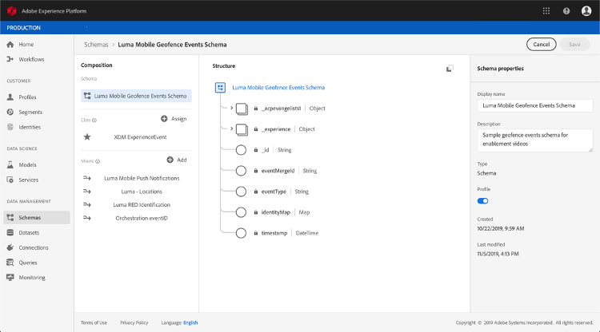Open the Terms of Use link
The width and height of the screenshot is (600, 332).
pos(94,322)
